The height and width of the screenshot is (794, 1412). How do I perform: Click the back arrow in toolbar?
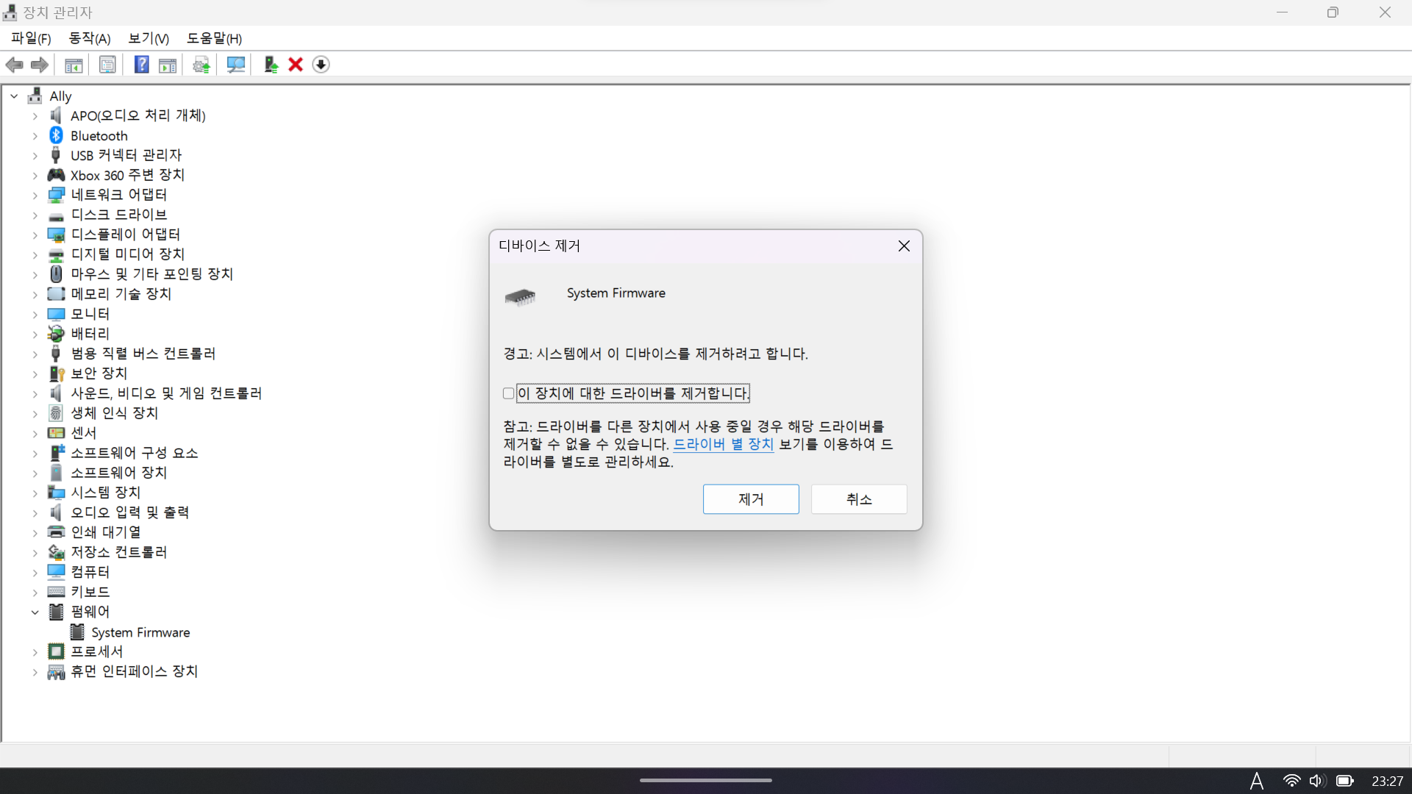14,65
